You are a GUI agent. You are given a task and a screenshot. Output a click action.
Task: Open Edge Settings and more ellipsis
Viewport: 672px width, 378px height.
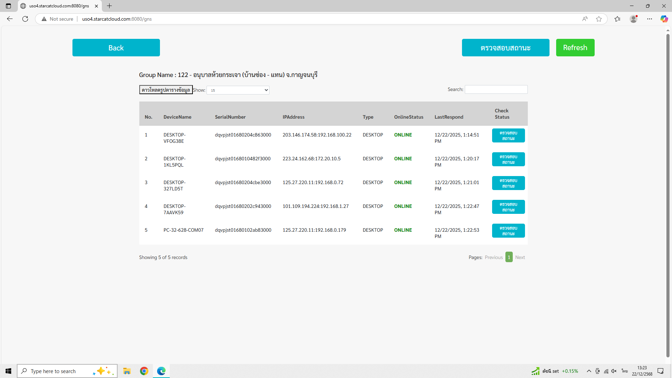point(650,19)
